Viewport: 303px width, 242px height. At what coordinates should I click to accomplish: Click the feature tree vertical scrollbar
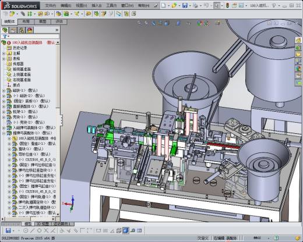[x=58, y=128]
